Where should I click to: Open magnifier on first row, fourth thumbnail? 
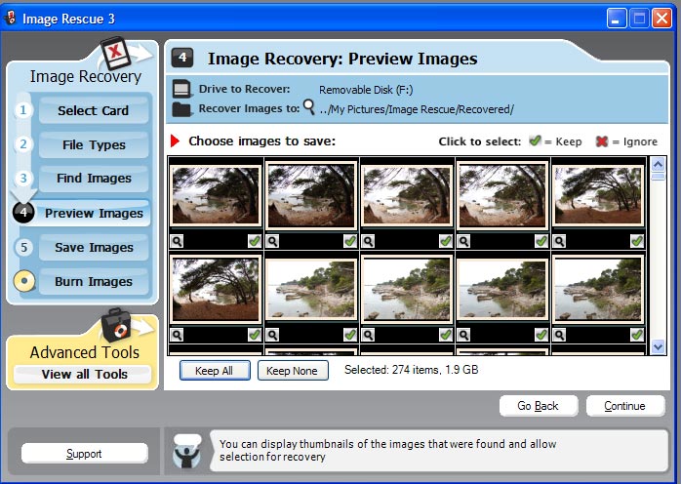[x=463, y=241]
